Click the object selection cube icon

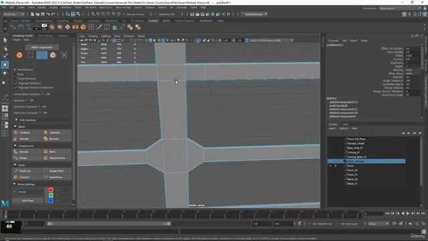(x=19, y=55)
